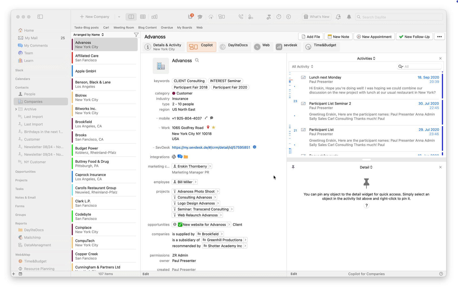Toggle the star on work address
This screenshot has width=458, height=292.
point(214,127)
